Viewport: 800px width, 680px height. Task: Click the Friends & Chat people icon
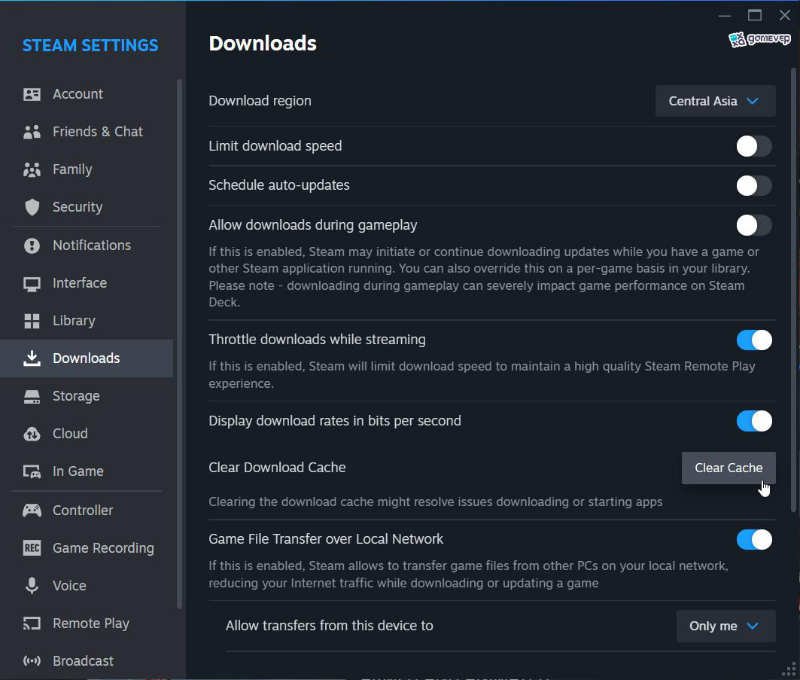pyautogui.click(x=32, y=132)
